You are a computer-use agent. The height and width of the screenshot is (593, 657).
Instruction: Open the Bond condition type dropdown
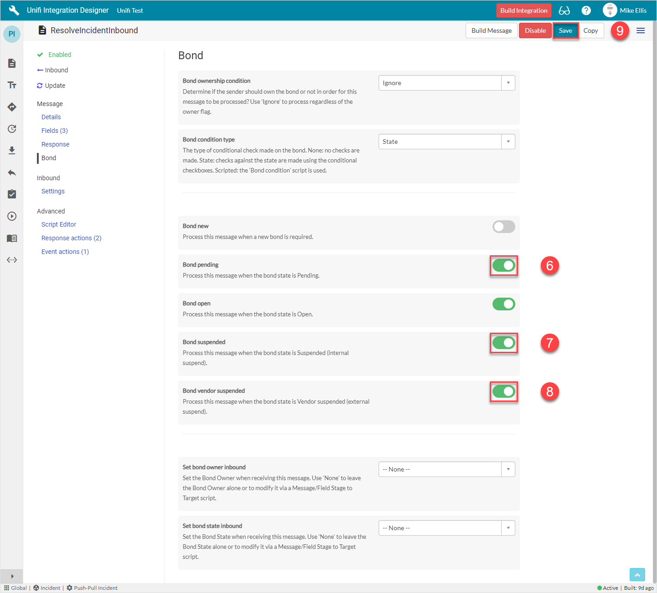coord(508,141)
